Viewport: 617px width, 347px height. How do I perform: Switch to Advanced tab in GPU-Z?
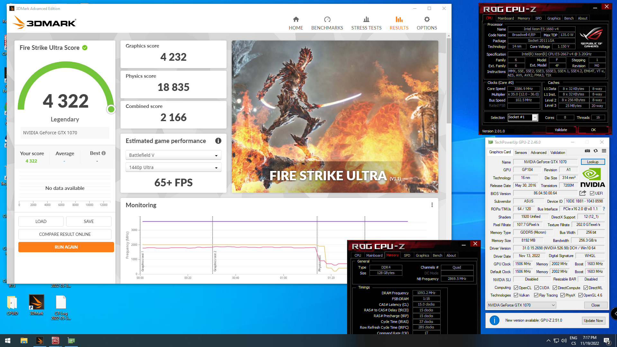tap(538, 153)
